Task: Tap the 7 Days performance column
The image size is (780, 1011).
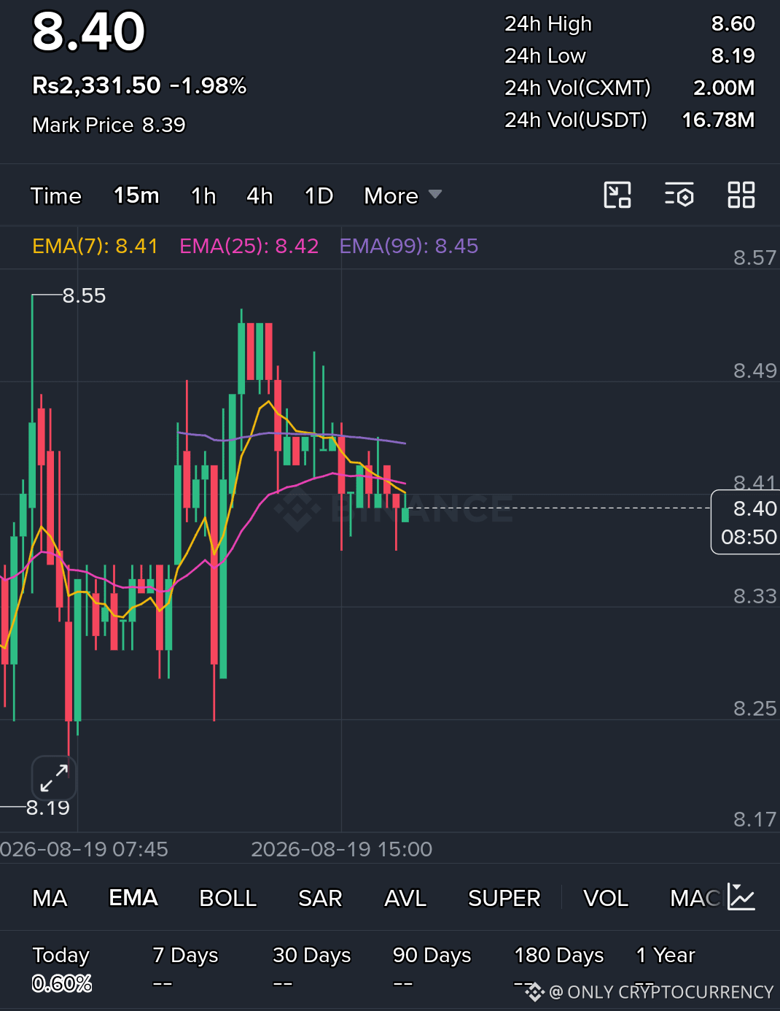Action: 185,969
